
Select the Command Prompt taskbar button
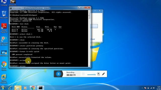click(41, 88)
